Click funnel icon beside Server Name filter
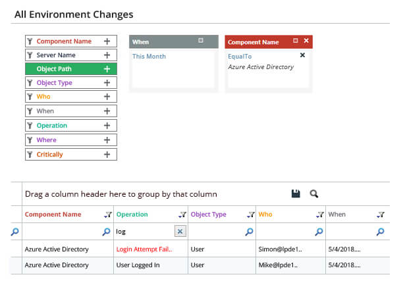The width and height of the screenshot is (403, 283). (30, 55)
